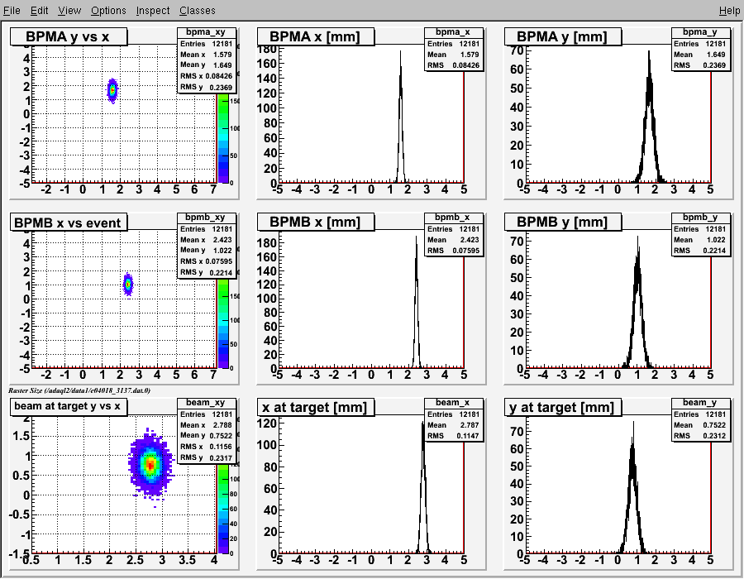
Task: Click the histogram peak in BPMA y plot
Action: (x=649, y=52)
